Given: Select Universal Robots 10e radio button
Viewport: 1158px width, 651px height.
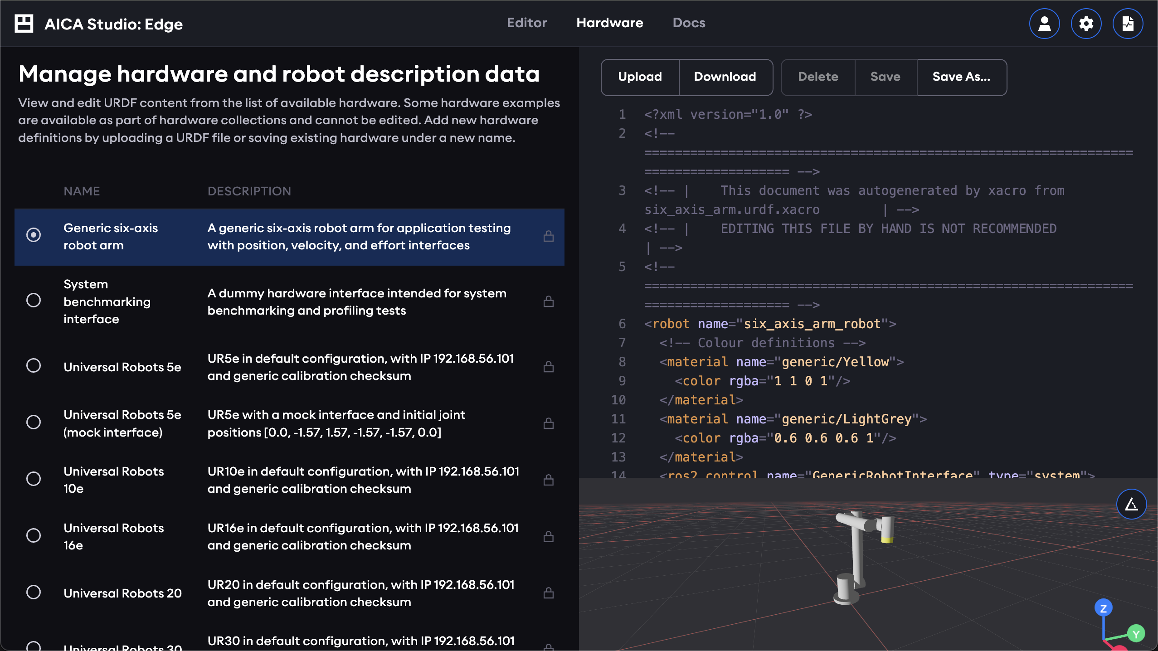Looking at the screenshot, I should (x=34, y=479).
